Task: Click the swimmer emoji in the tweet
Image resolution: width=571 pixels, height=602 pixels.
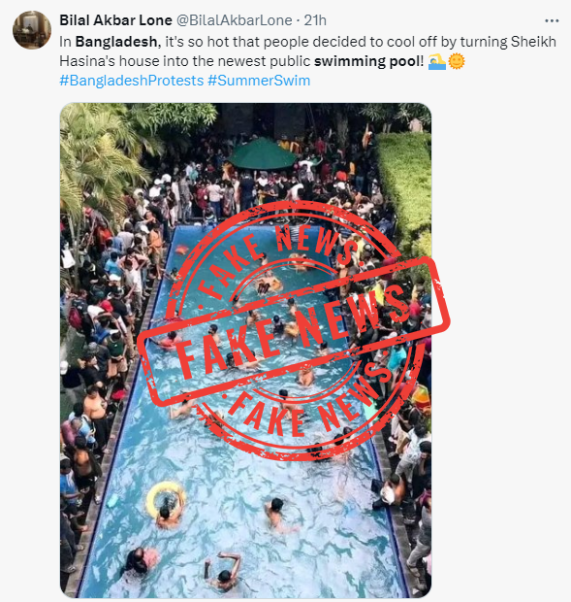Action: tap(437, 61)
